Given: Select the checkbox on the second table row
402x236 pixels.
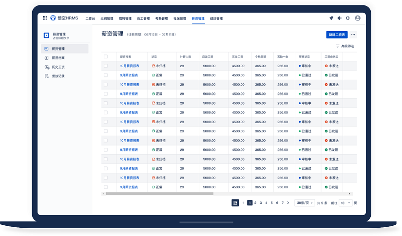Looking at the screenshot, I should click(x=106, y=75).
